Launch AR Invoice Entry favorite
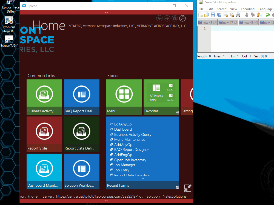The width and height of the screenshot is (274, 205). [156, 92]
